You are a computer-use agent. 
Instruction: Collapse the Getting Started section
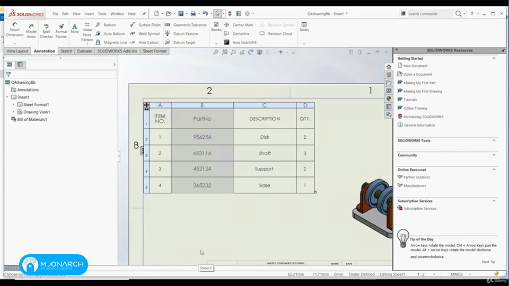coord(494,58)
